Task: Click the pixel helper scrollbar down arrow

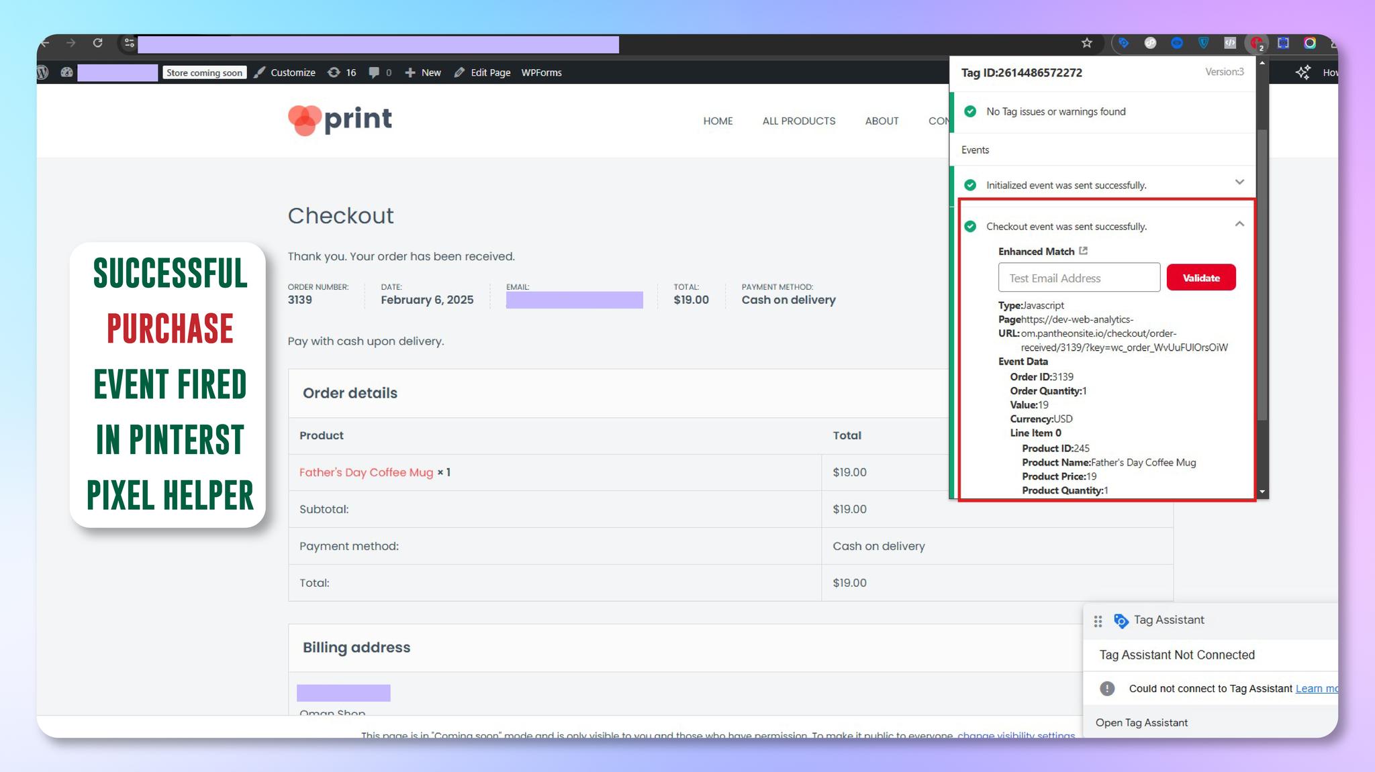Action: pos(1262,492)
